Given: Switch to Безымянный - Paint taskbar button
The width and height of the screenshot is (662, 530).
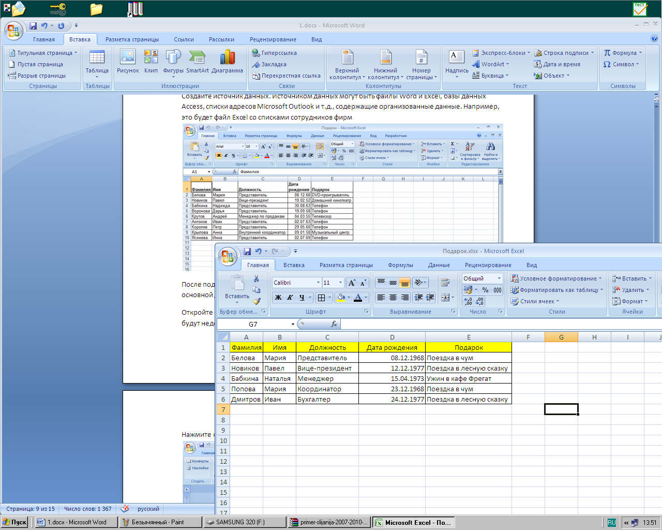Looking at the screenshot, I should coord(160,522).
